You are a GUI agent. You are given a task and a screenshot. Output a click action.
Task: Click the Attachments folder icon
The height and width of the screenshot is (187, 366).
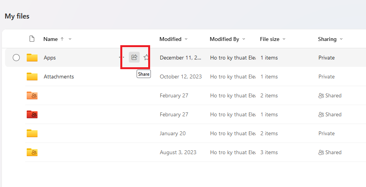[32, 76]
